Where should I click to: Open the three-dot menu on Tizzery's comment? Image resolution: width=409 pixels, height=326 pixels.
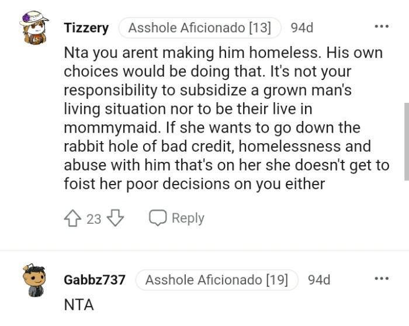coord(382,27)
